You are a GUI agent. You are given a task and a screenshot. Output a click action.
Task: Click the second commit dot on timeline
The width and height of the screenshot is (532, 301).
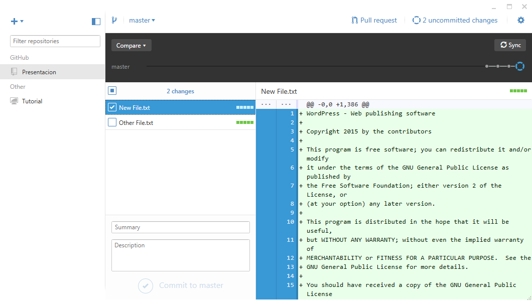pyautogui.click(x=498, y=66)
